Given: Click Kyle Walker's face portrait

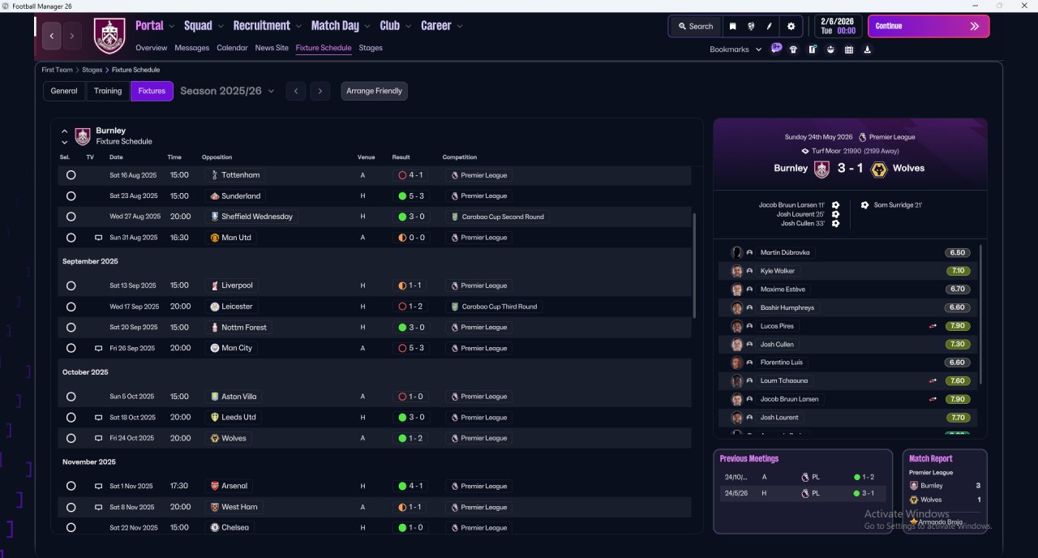Looking at the screenshot, I should tap(736, 271).
